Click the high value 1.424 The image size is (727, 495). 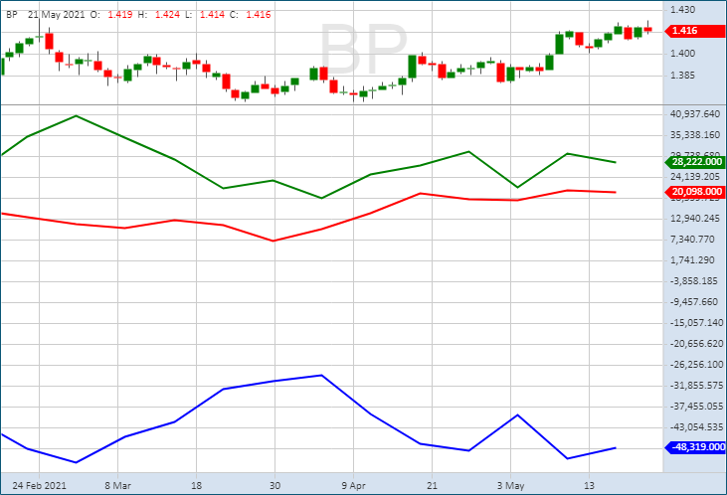[x=167, y=14]
